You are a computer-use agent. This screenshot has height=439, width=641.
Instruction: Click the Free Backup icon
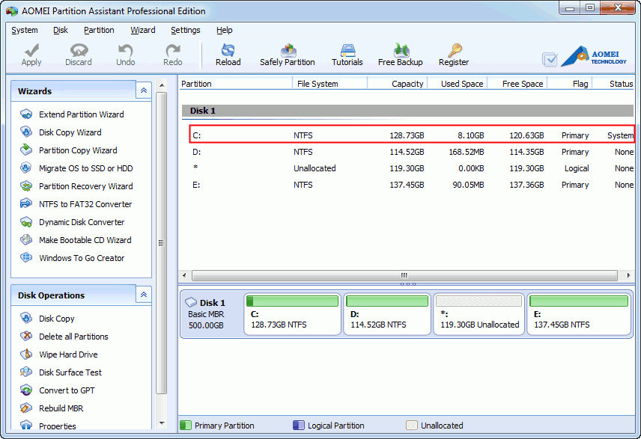[401, 50]
